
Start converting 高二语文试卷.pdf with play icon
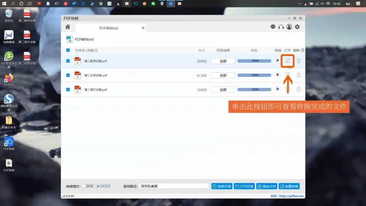(x=278, y=89)
